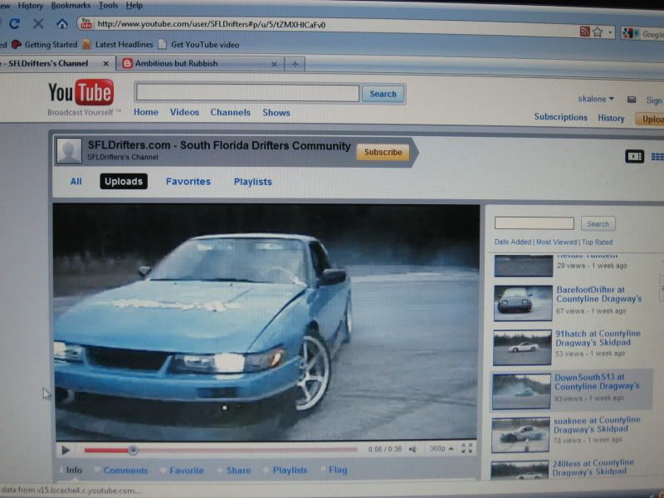Go to the browser home page icon
Screen dimensions: 664x498
(x=62, y=24)
